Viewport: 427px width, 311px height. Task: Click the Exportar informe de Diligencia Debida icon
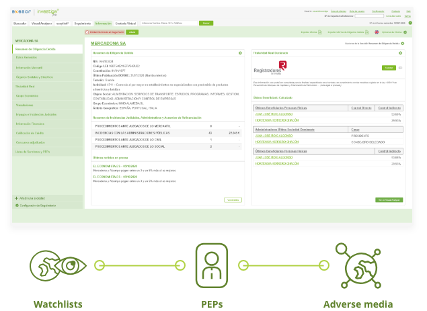coord(367,32)
